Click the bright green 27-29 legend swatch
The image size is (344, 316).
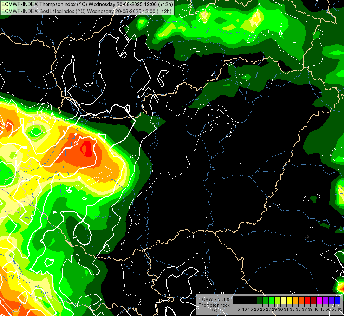tap(272, 300)
